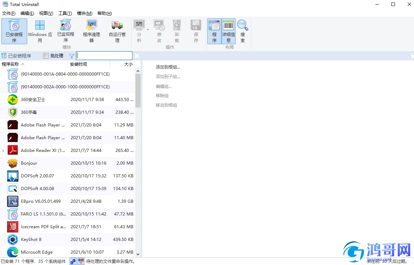Screen dimensions: 414x265
Task: Select 360安全卫士 icon in list
Action: [x=12, y=100]
